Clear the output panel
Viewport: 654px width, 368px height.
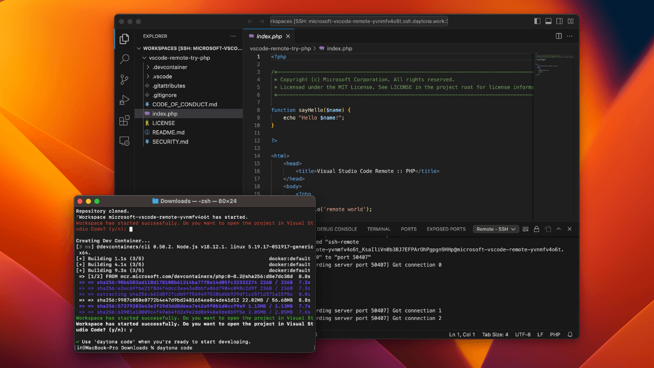pos(525,229)
